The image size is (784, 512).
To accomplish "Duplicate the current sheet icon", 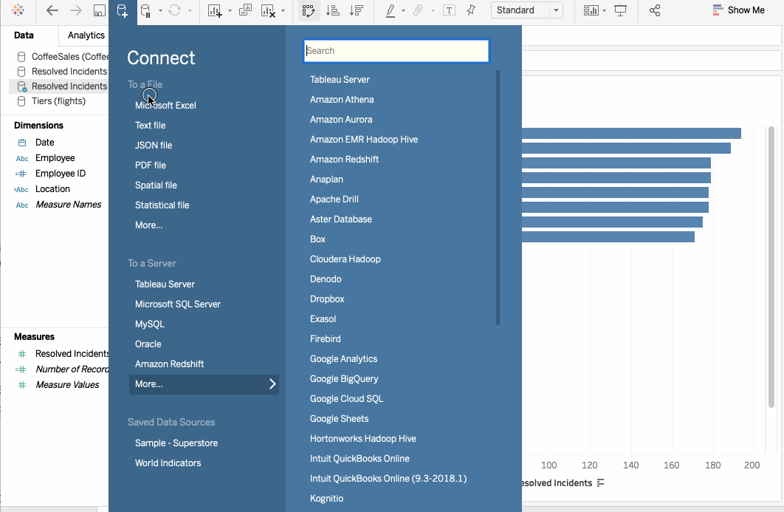I will click(x=245, y=10).
